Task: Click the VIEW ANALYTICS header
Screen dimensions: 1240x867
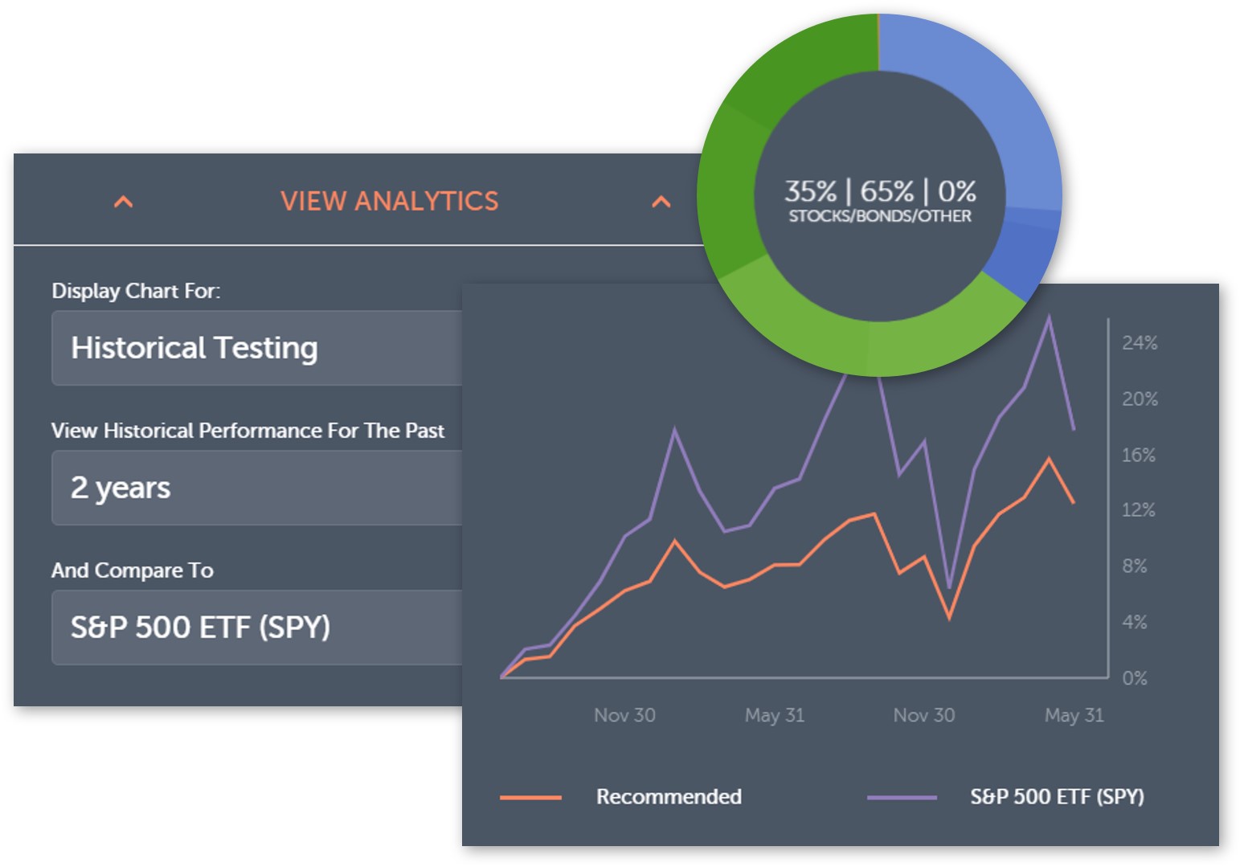Action: [390, 201]
